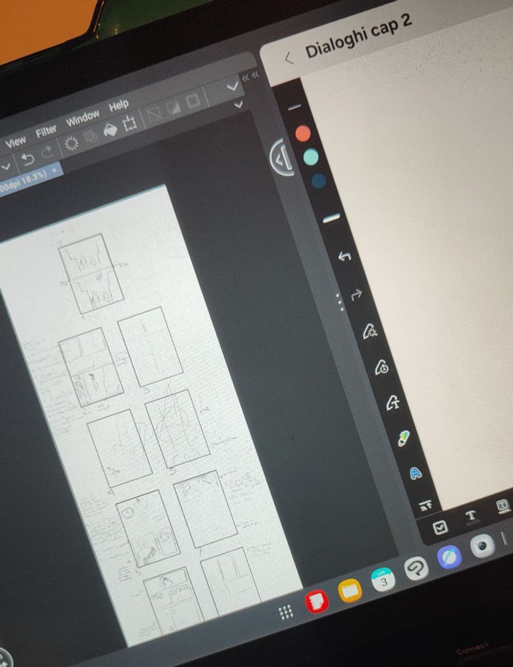Expand lower chevron below command bar end
Image resolution: width=513 pixels, height=667 pixels.
click(x=239, y=103)
